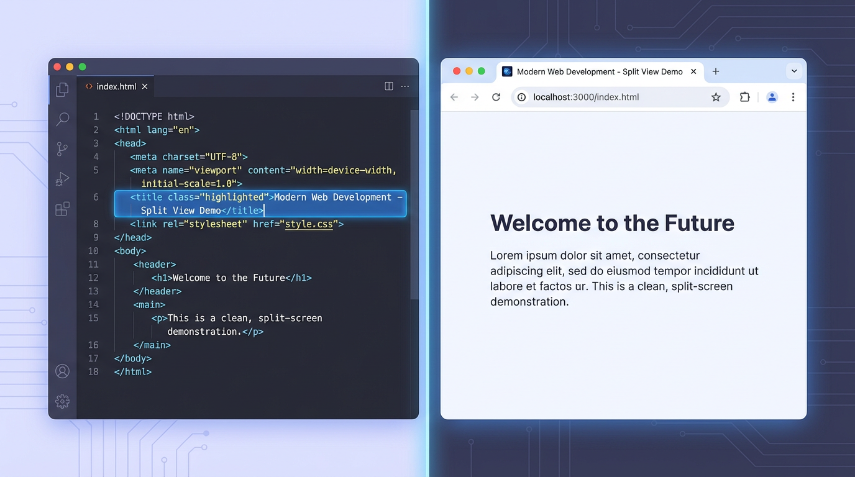Screen dimensions: 855x477
Task: Open the Source Control view
Action: pos(62,149)
